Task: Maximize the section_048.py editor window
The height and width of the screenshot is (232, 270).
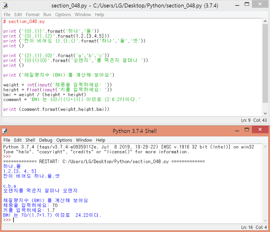Action: 247,4
